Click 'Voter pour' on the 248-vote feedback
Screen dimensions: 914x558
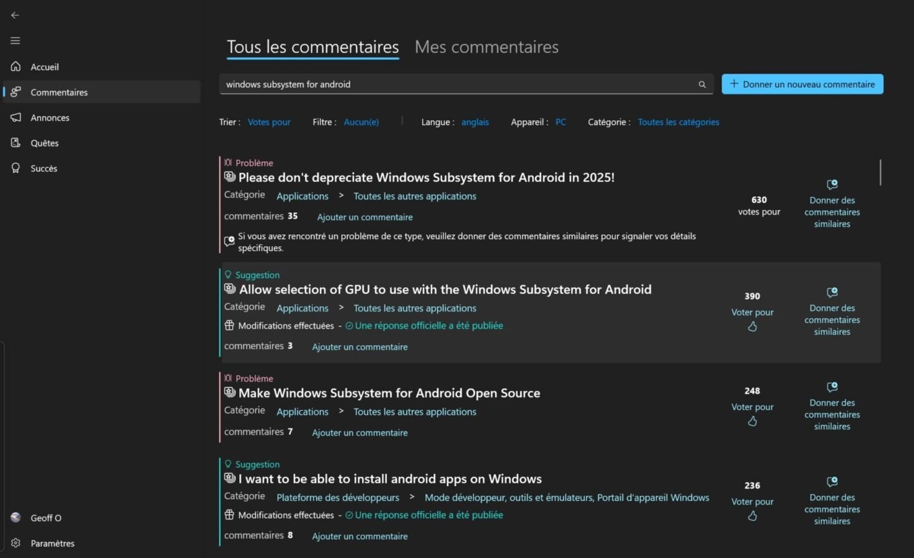752,407
